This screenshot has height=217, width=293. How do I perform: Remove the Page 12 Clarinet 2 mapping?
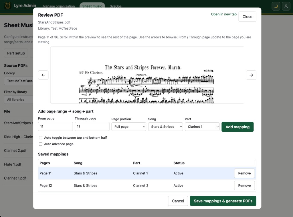244,185
